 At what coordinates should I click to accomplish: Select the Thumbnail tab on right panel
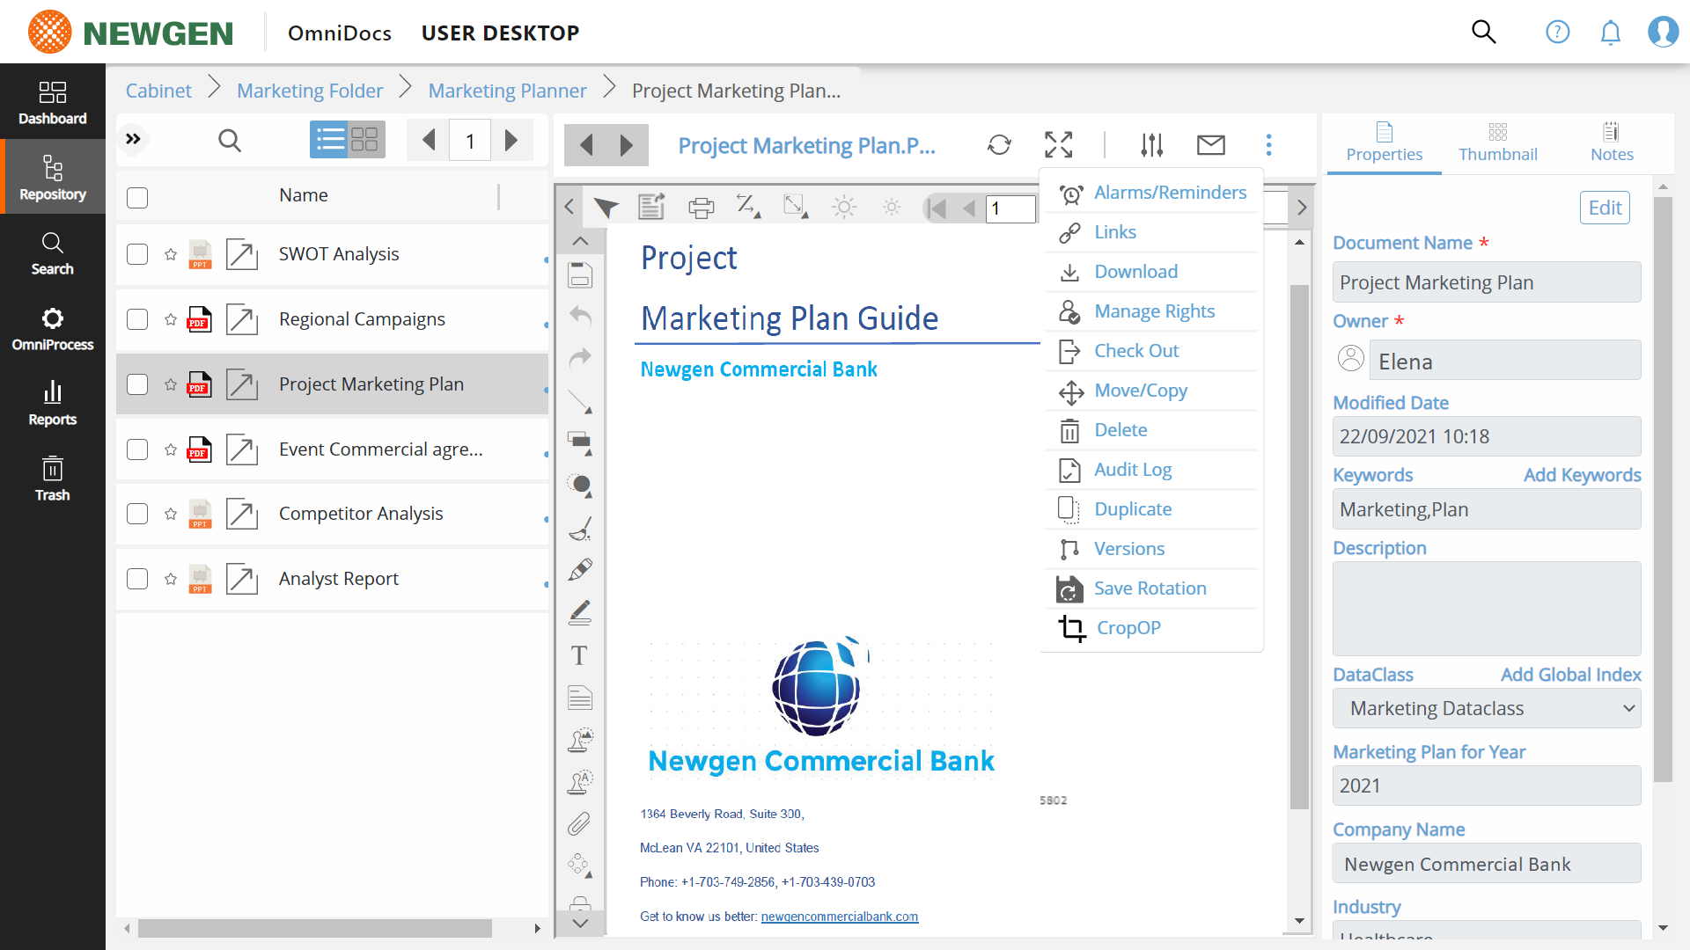click(1496, 141)
